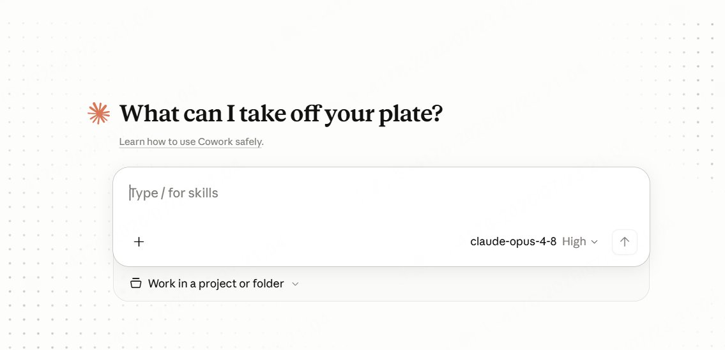Open the Learn how to use Cowork safely link
The height and width of the screenshot is (350, 725).
pyautogui.click(x=190, y=142)
